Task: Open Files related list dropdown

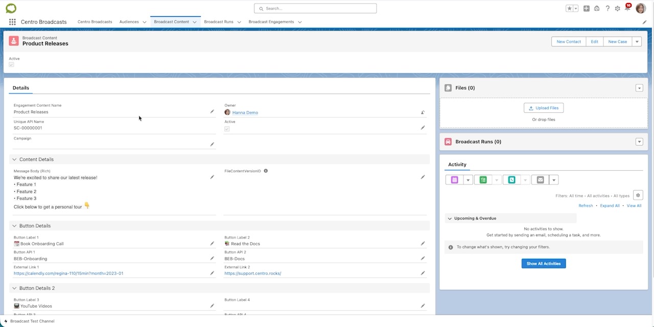Action: coord(639,88)
